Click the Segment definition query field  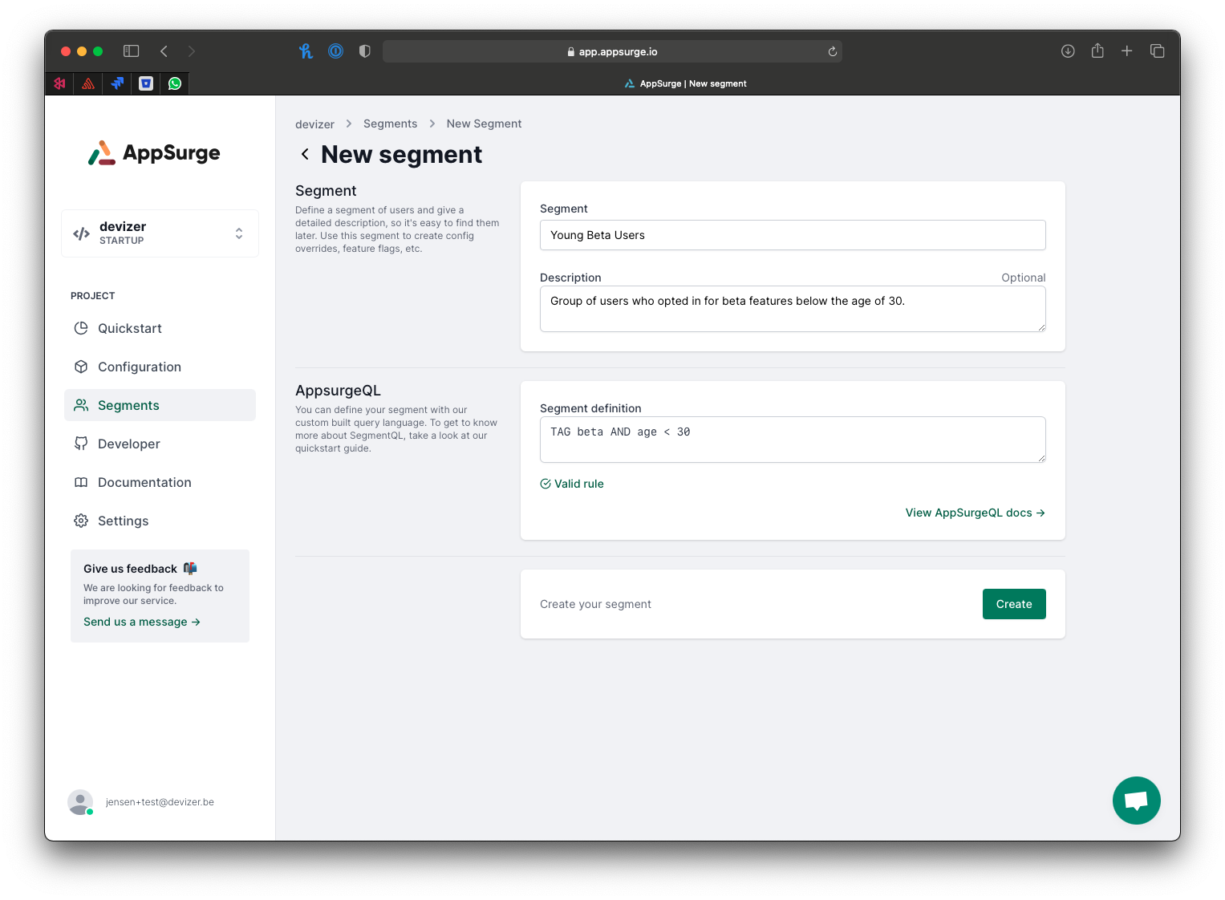click(x=793, y=440)
